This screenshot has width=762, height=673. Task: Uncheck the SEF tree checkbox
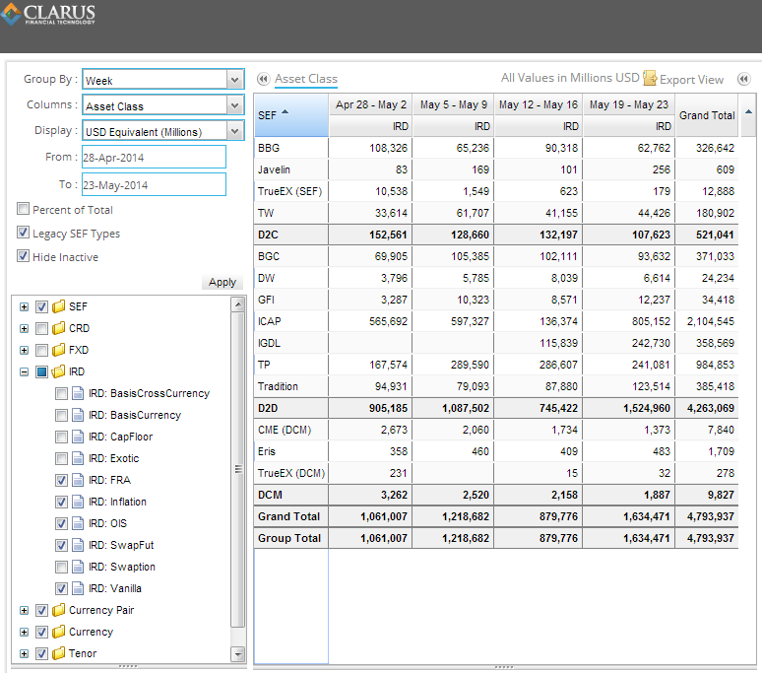click(x=41, y=306)
